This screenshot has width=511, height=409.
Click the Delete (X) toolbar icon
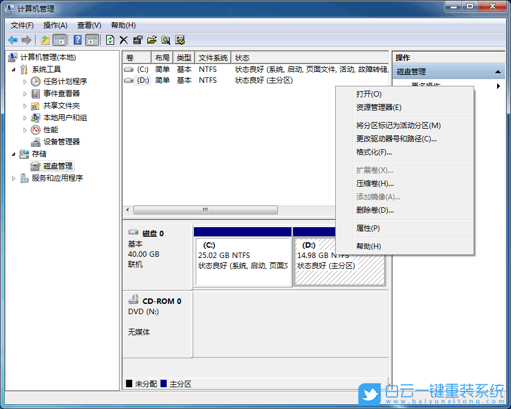pyautogui.click(x=123, y=40)
